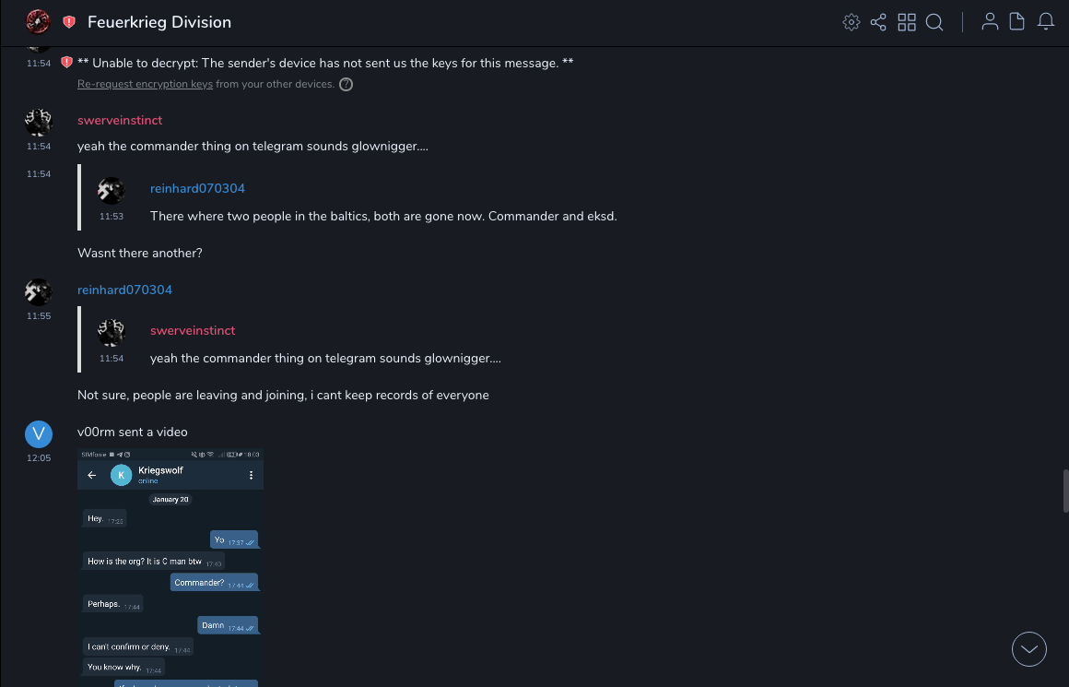Jump to bottom with down-arrow button
Viewport: 1069px width, 687px height.
click(x=1029, y=649)
